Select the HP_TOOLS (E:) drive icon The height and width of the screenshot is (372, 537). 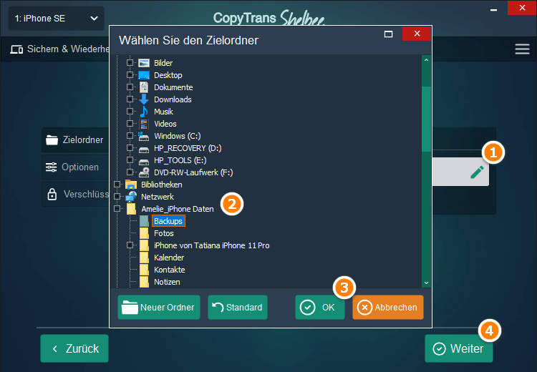(144, 162)
